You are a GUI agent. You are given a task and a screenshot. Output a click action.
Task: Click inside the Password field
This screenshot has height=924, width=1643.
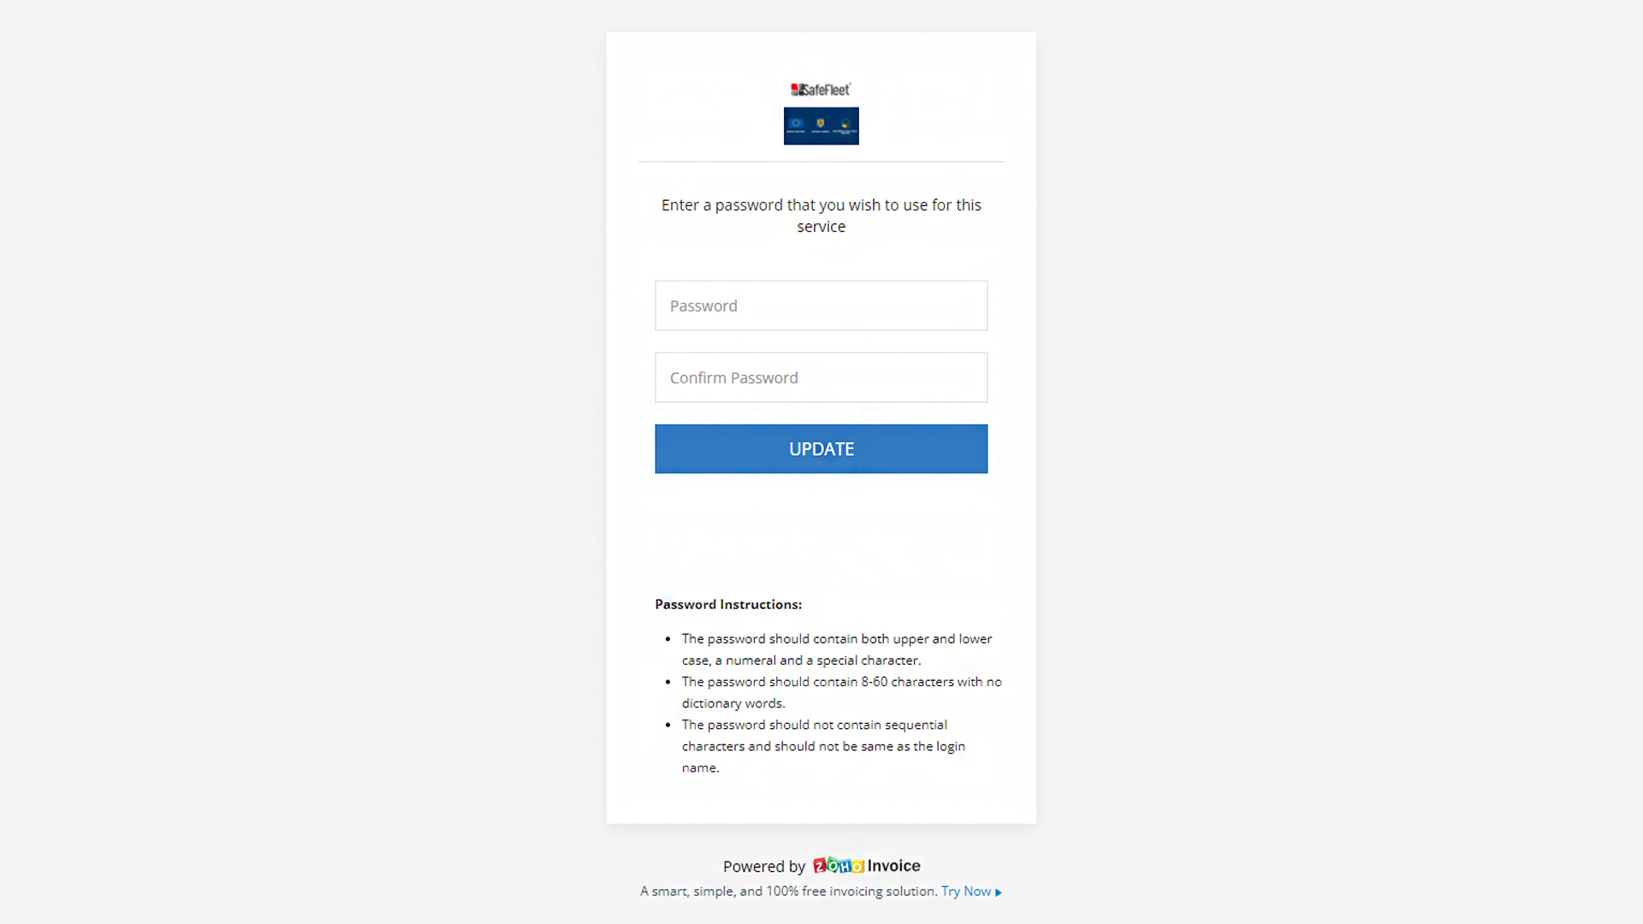pyautogui.click(x=821, y=305)
